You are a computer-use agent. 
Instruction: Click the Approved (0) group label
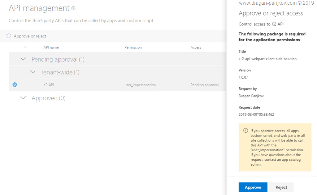tap(49, 98)
